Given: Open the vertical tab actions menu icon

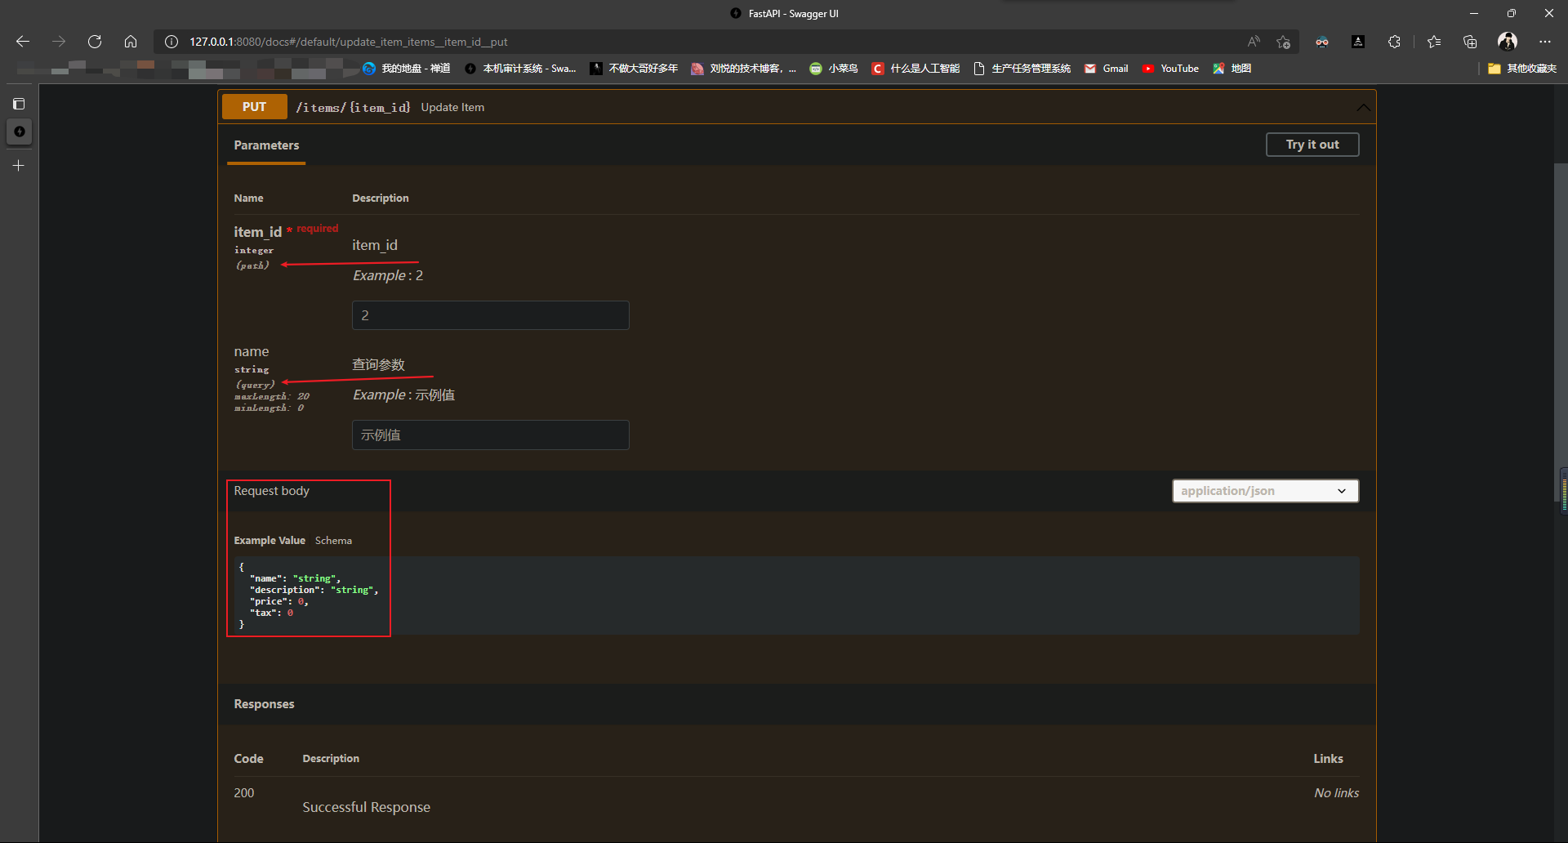Looking at the screenshot, I should coord(19,104).
